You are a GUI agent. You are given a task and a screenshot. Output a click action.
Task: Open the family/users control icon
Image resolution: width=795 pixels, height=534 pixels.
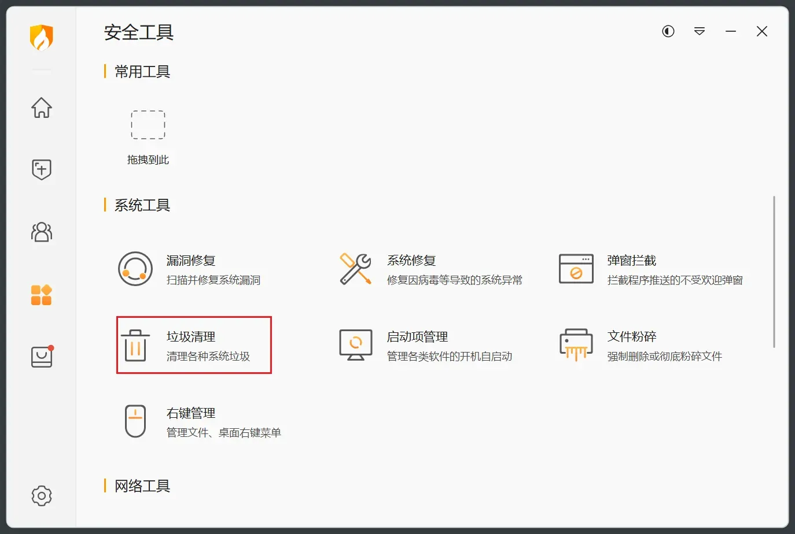pyautogui.click(x=41, y=232)
